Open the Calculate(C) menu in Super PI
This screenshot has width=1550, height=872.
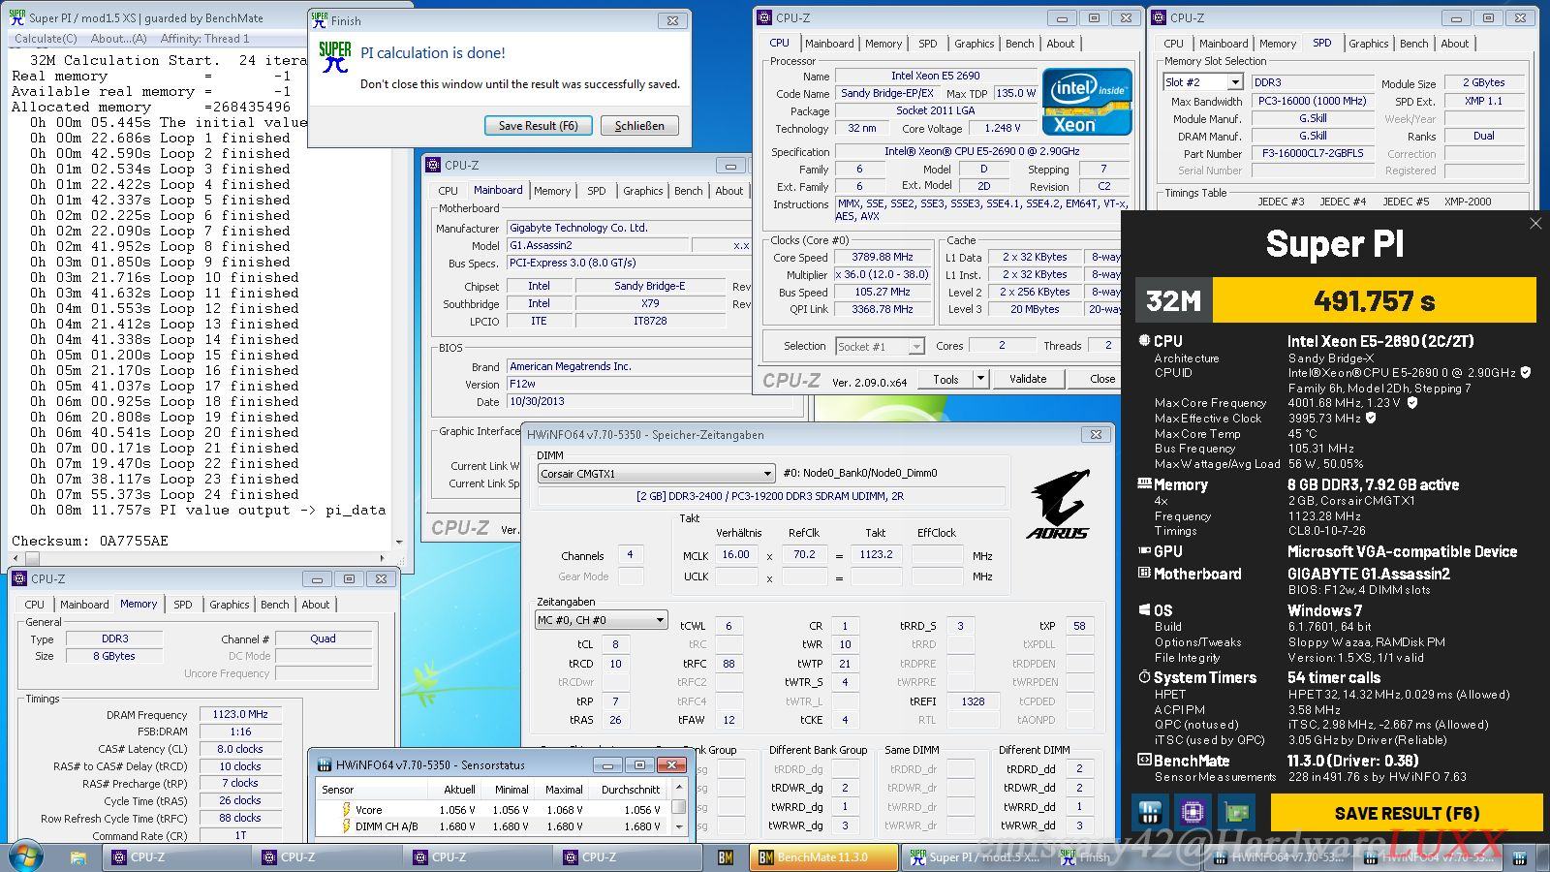tap(46, 39)
